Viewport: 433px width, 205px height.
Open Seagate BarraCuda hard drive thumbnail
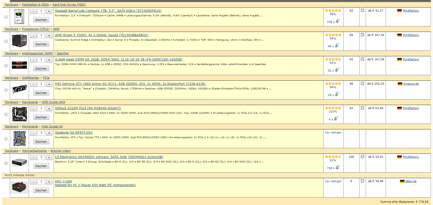[x=19, y=17]
